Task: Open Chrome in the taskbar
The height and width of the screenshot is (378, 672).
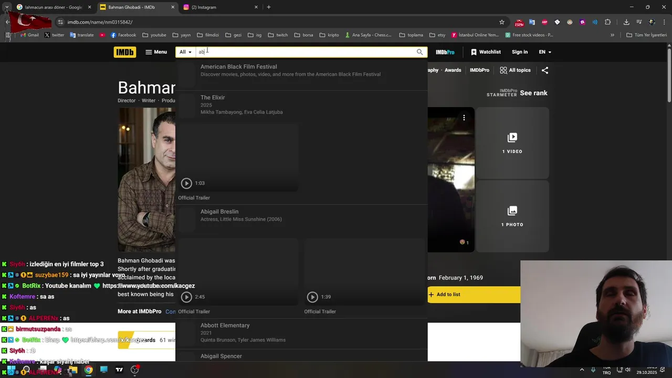Action: pos(88,370)
